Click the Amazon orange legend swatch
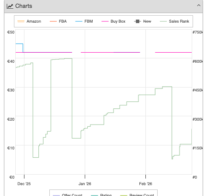 click(x=21, y=21)
